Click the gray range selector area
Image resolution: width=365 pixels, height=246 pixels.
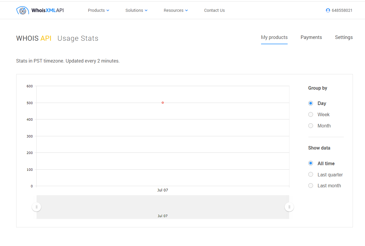[163, 207]
